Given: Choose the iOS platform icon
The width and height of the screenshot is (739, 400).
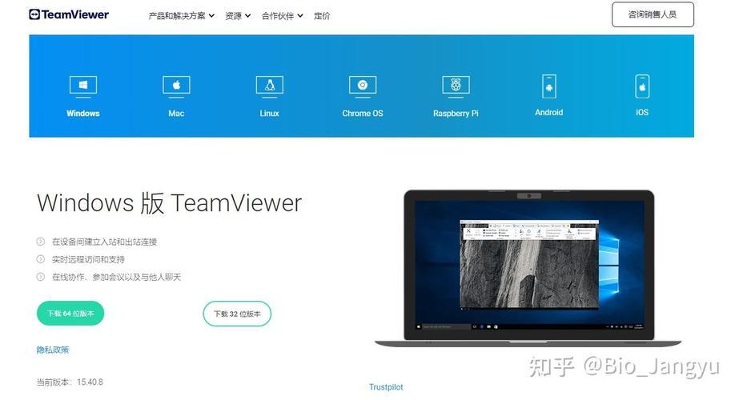Looking at the screenshot, I should pos(642,85).
